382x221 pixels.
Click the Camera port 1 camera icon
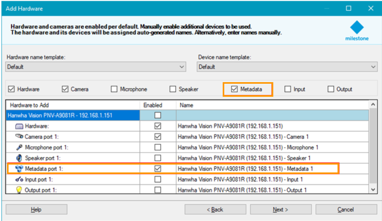(x=19, y=136)
